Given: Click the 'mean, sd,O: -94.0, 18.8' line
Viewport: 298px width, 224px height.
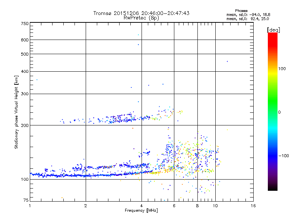Looking at the screenshot, I should (x=248, y=15).
